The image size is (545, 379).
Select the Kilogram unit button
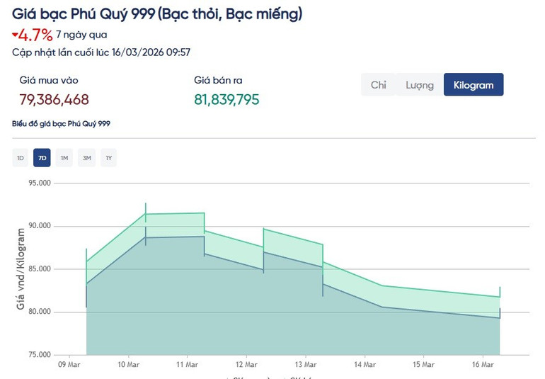click(x=473, y=85)
